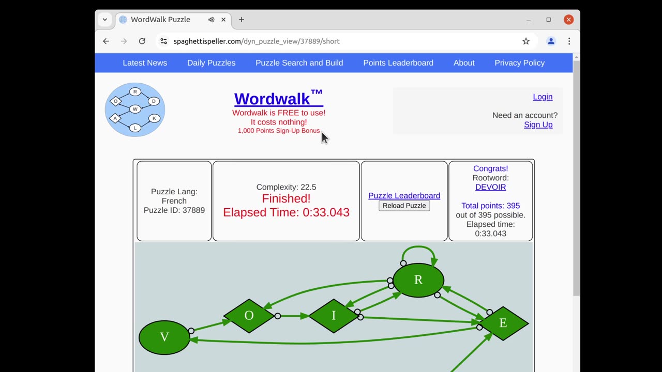Viewport: 662px width, 372px height.
Task: Select the V node in the puzzle
Action: point(164,337)
